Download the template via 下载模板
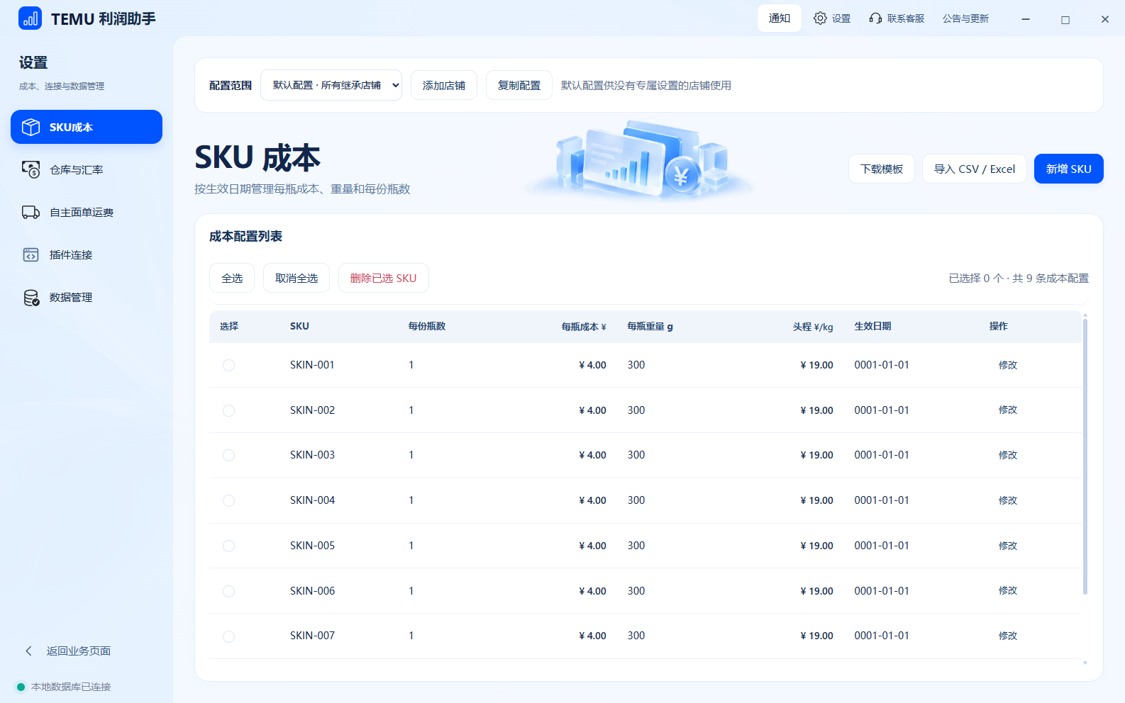Image resolution: width=1125 pixels, height=703 pixels. [x=882, y=169]
